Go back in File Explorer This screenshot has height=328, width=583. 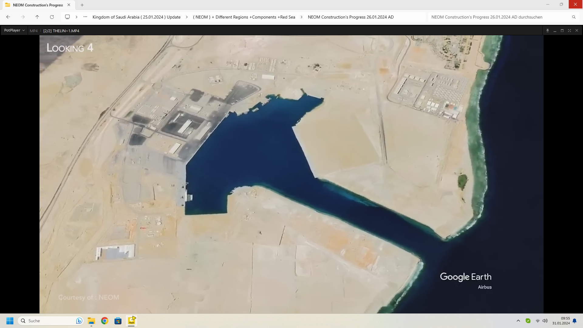point(8,17)
